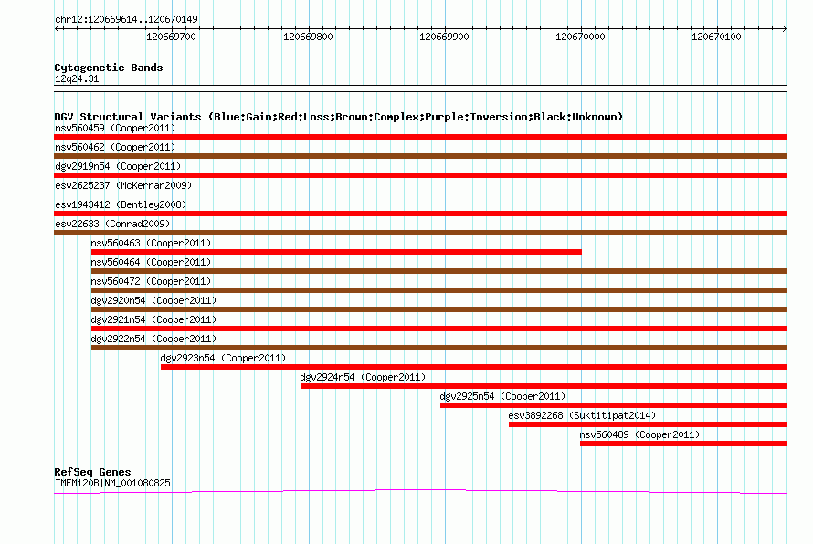Click the dgv2921n54 (Cooper2011) label

pyautogui.click(x=153, y=319)
